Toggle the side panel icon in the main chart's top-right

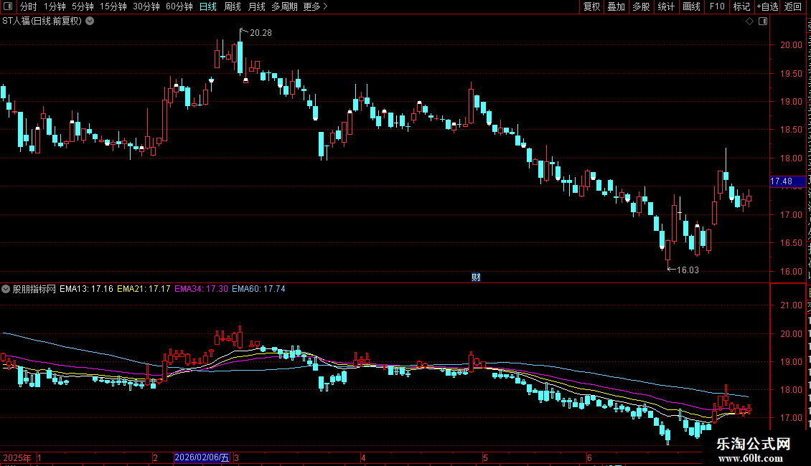(x=763, y=22)
